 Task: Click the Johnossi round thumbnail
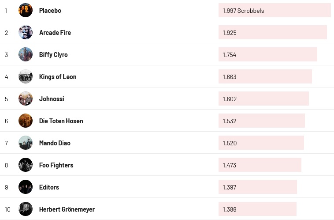coord(26,99)
